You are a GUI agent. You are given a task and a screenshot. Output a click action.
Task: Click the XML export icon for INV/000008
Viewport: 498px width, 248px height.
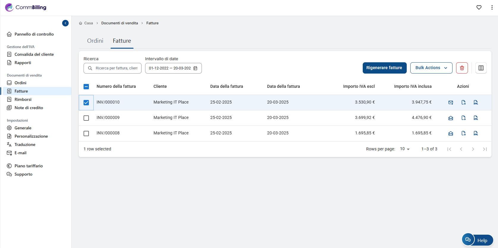[x=476, y=133]
